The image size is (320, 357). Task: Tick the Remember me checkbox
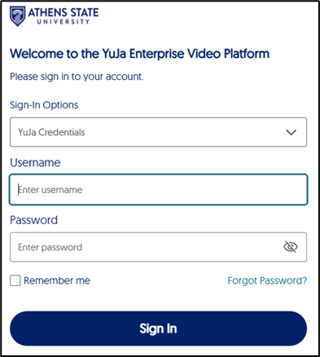[x=15, y=280]
